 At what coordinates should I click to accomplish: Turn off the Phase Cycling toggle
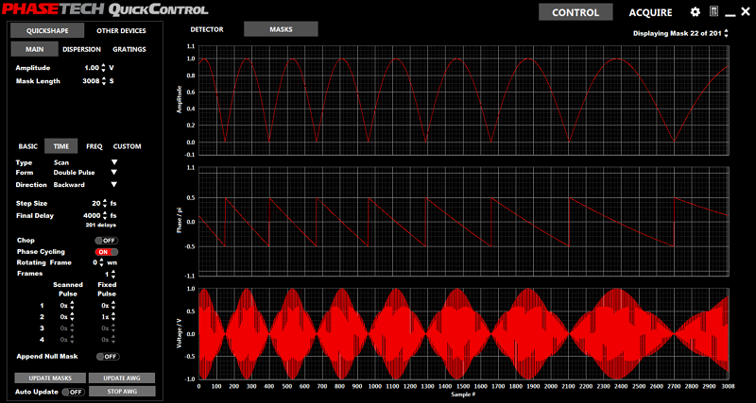click(106, 252)
